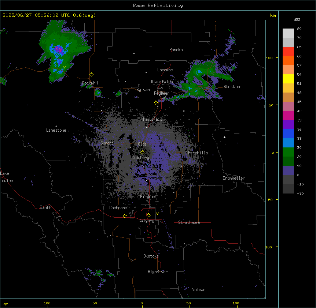Screen dimensions: 316x308
Task: Click the Base_Reflectivity title
Action: tap(158, 5)
